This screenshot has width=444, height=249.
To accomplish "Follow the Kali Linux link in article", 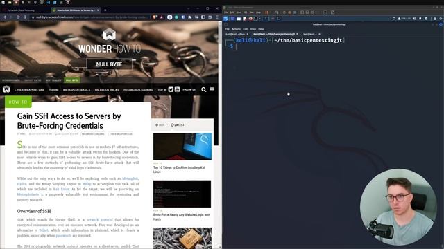I will click(x=61, y=189).
